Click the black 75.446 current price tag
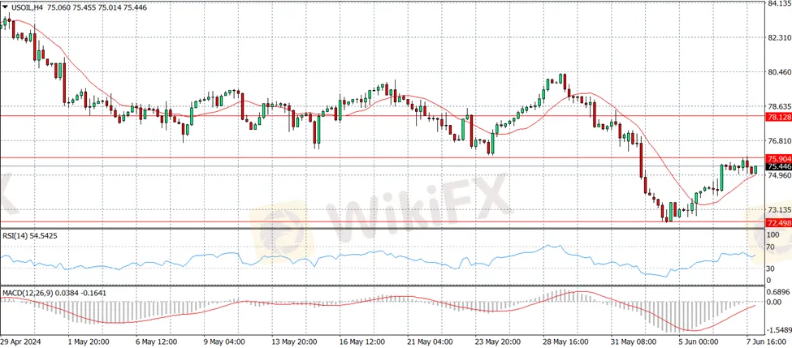792x348 pixels. pyautogui.click(x=778, y=166)
